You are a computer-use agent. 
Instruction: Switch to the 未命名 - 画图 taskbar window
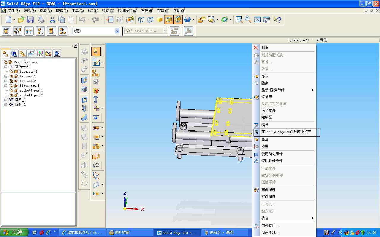[x=225, y=233]
